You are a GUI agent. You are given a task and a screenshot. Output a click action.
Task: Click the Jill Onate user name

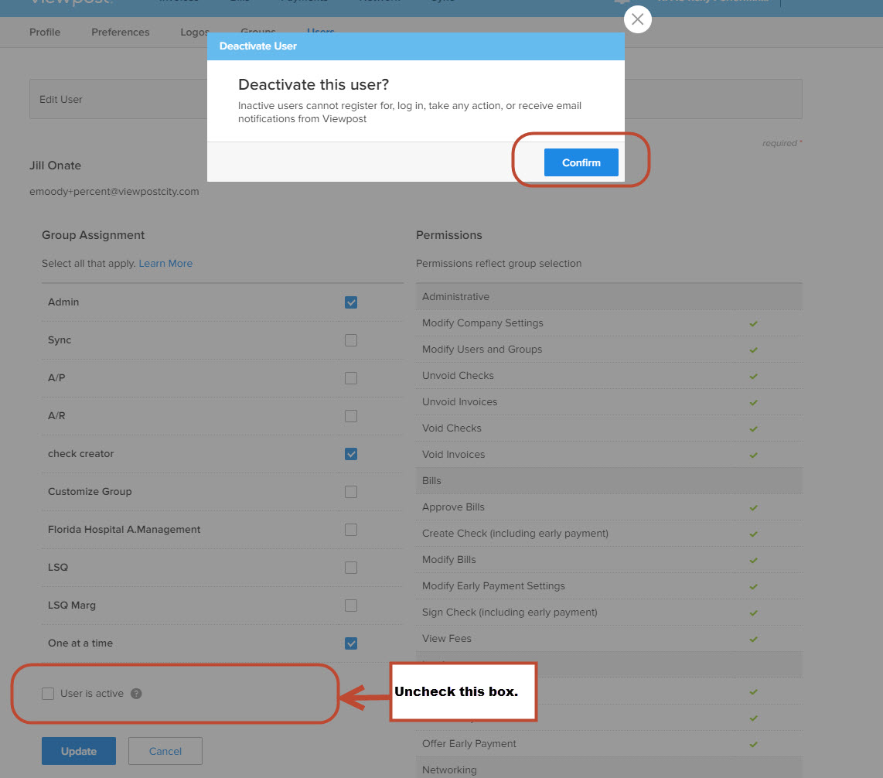pos(55,165)
